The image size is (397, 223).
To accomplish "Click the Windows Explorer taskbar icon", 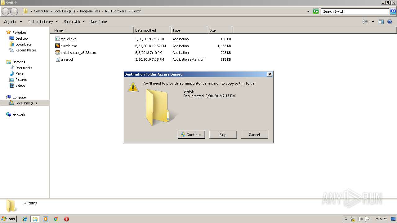I will pos(35,219).
